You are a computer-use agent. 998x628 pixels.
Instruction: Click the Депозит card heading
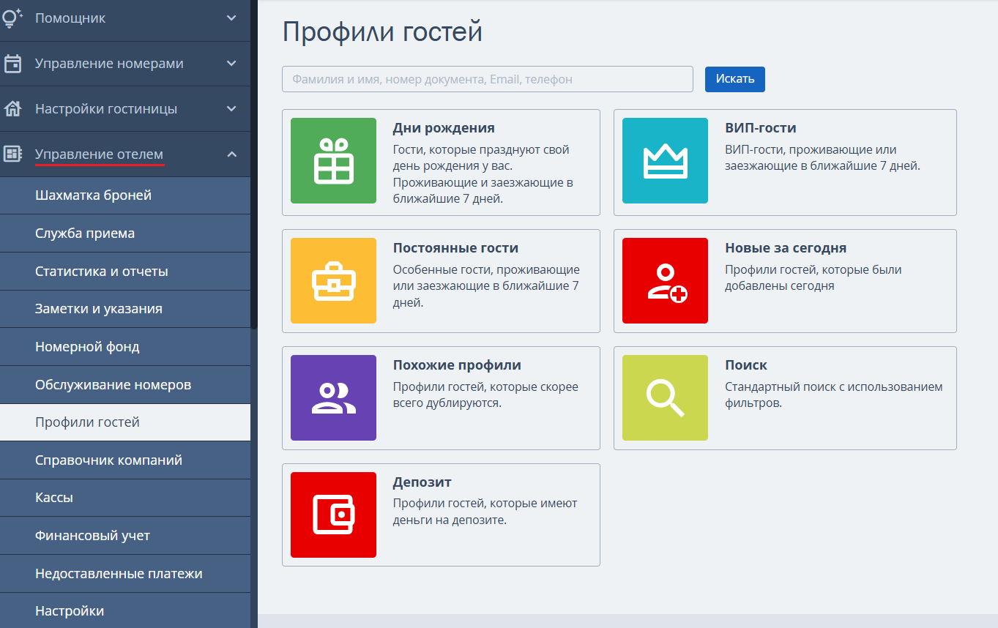(422, 482)
